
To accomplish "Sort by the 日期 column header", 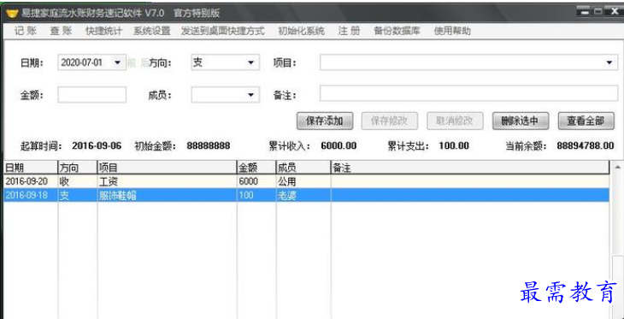I will pos(31,168).
